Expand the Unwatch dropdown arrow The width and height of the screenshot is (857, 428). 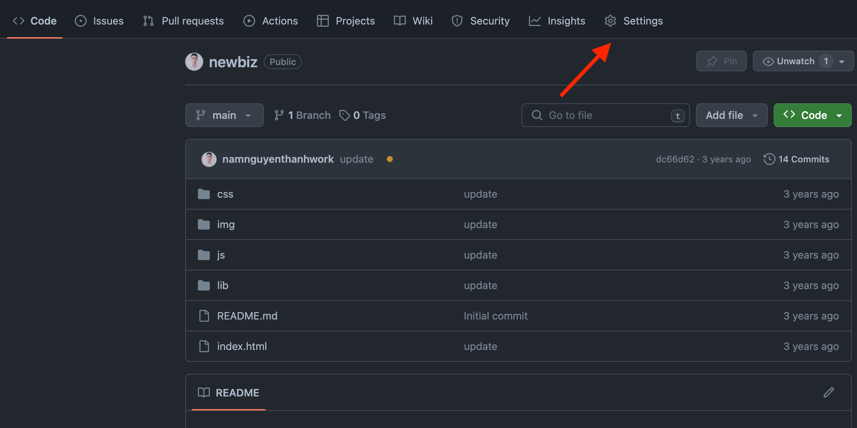tap(842, 62)
